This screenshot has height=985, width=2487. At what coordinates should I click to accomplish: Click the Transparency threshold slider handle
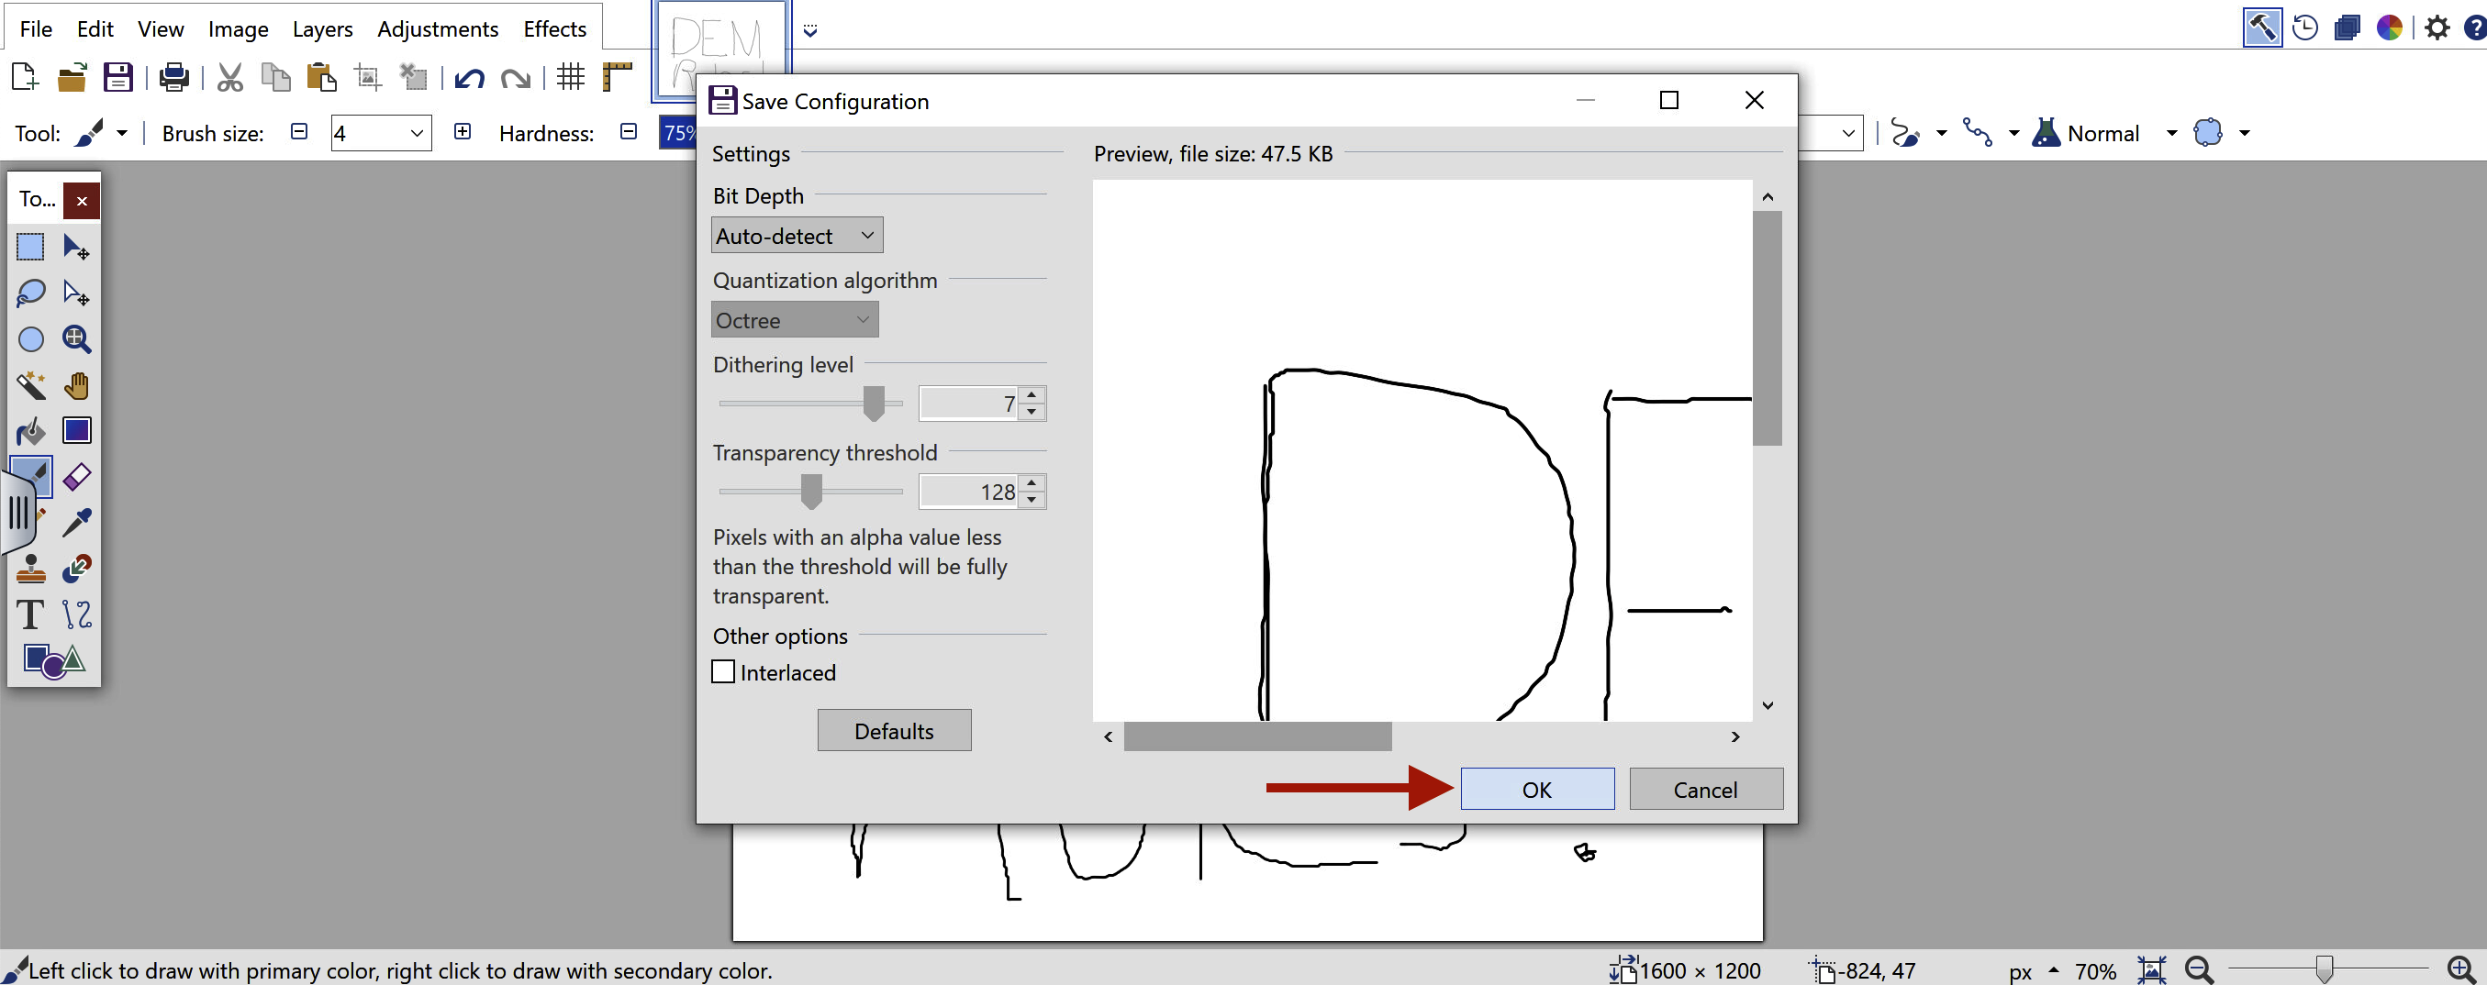[811, 491]
